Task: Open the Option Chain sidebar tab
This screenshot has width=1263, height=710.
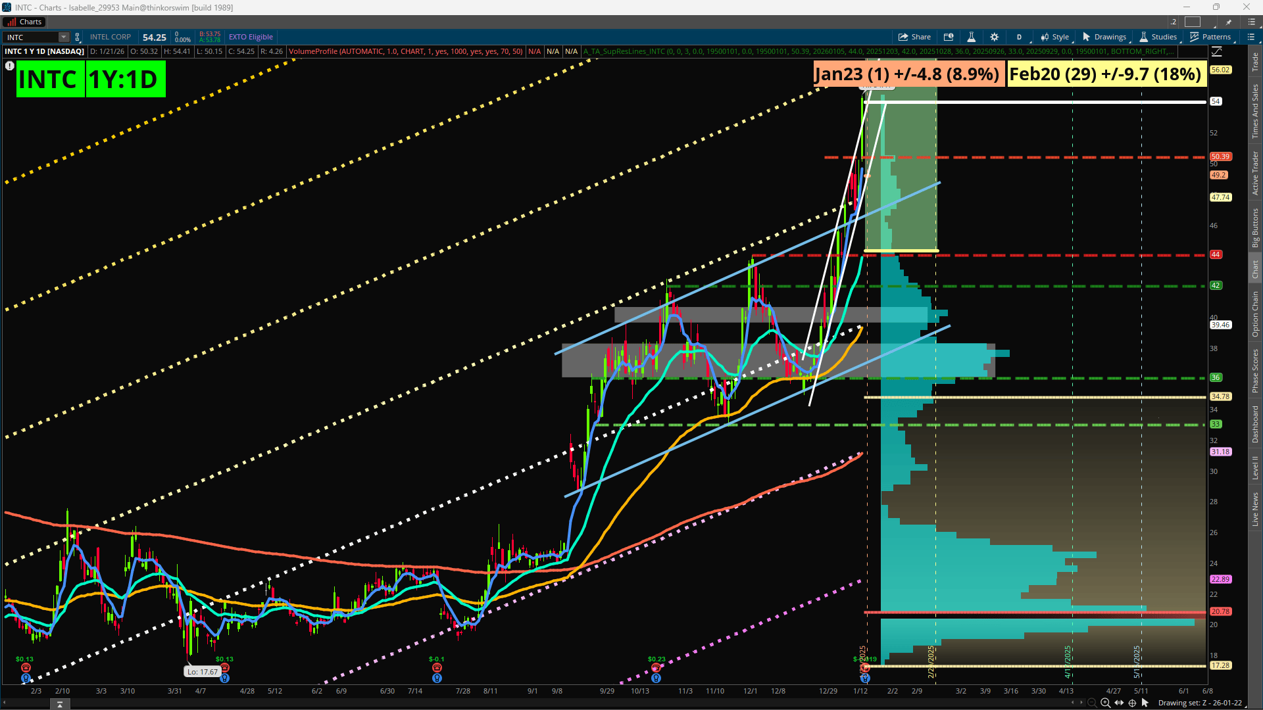Action: [1255, 314]
